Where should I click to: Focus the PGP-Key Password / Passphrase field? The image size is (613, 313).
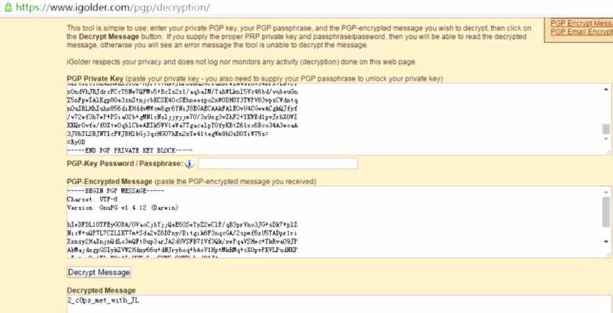point(278,163)
